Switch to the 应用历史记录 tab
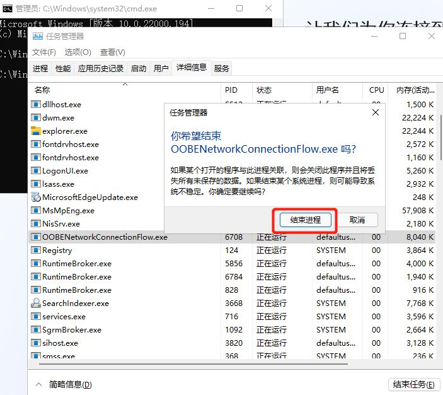This screenshot has height=395, width=443. click(101, 69)
